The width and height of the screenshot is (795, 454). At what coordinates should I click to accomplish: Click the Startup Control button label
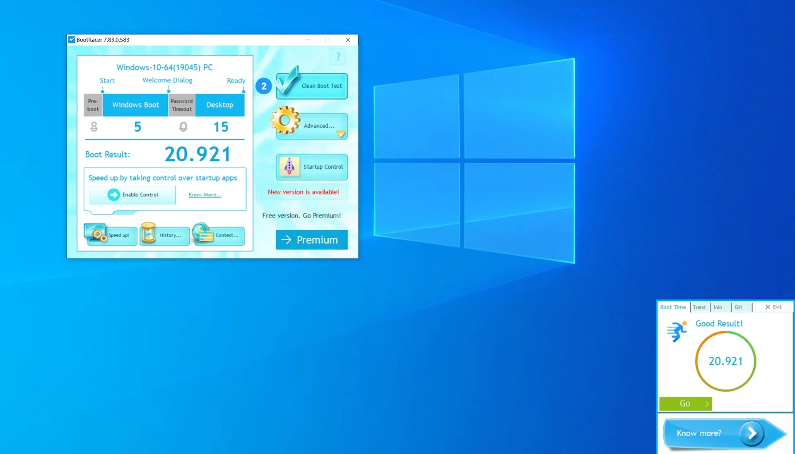(x=323, y=167)
